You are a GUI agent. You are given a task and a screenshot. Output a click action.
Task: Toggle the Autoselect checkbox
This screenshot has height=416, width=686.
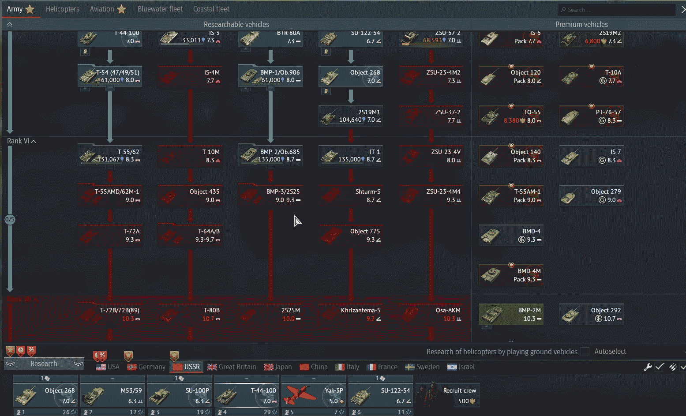pos(585,352)
